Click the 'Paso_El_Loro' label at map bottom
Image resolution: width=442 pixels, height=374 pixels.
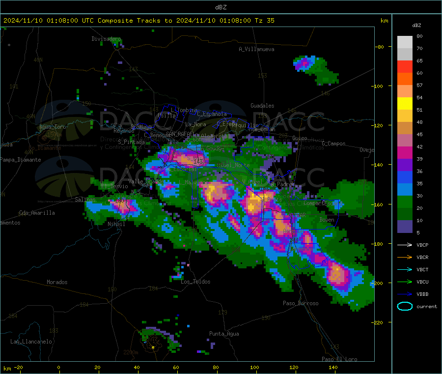tap(339, 359)
